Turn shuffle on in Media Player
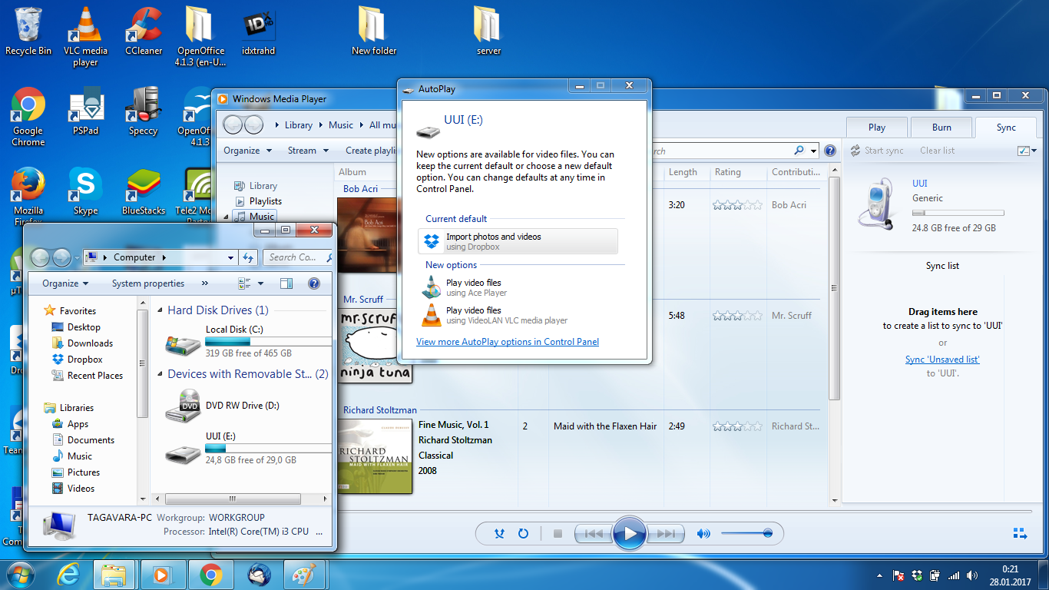The image size is (1049, 590). point(500,533)
